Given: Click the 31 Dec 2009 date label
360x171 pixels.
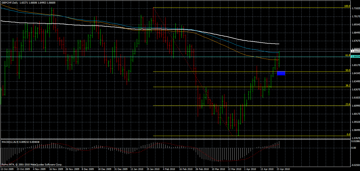Looking at the screenshot, I should pyautogui.click(x=121, y=169).
